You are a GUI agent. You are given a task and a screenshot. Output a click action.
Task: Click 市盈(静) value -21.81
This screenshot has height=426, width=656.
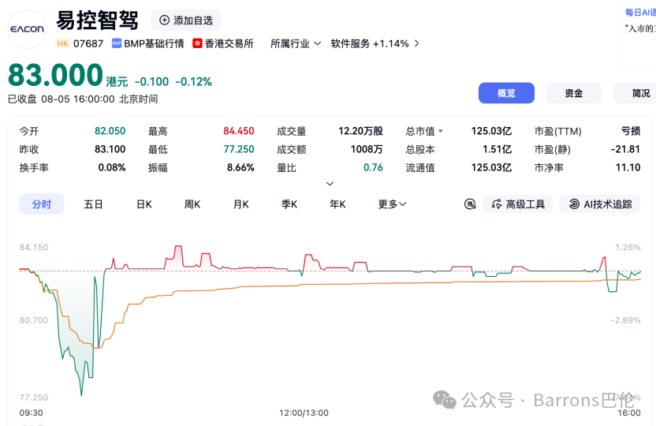click(625, 149)
